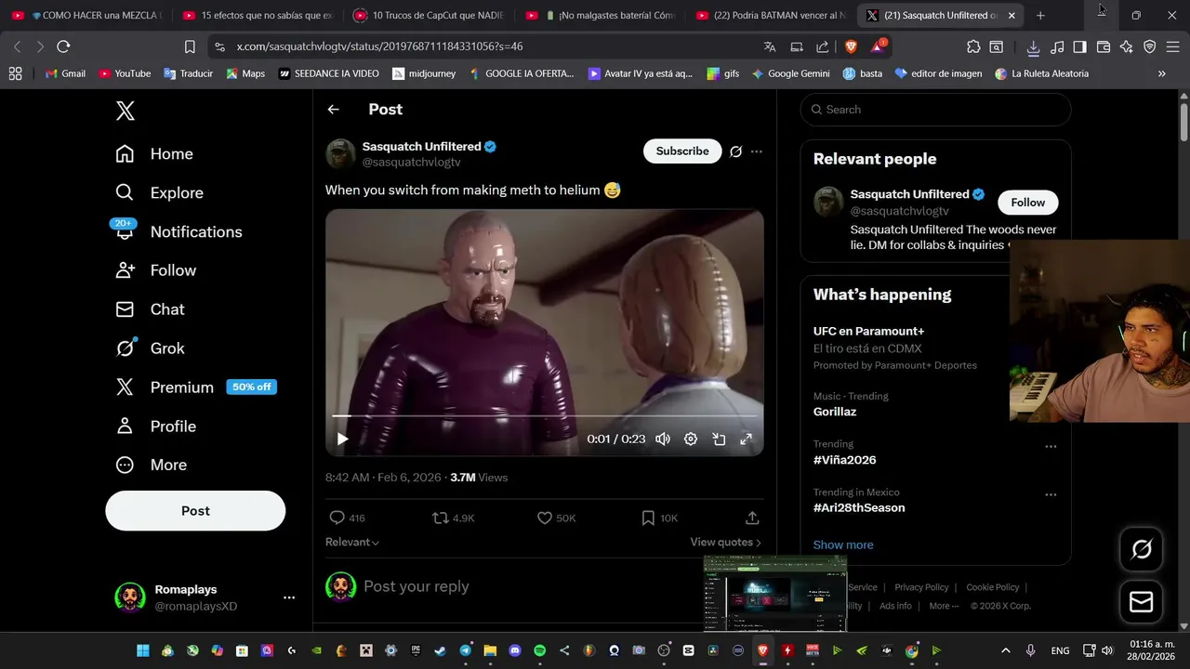Open the Relevant replies sort dropdown
The height and width of the screenshot is (669, 1190).
pos(352,543)
